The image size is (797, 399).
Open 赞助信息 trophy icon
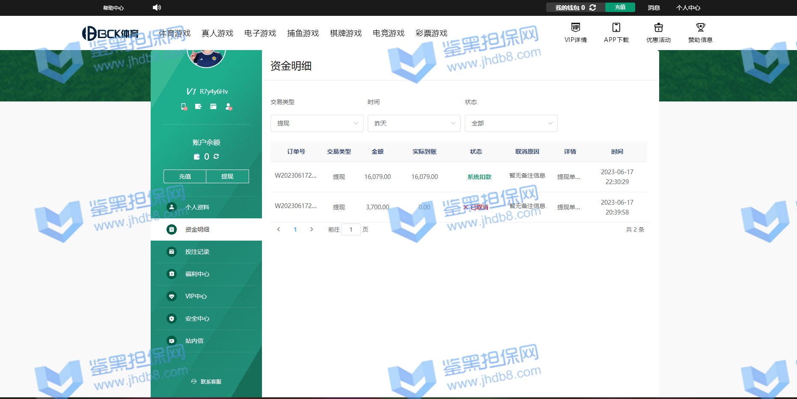coord(700,28)
